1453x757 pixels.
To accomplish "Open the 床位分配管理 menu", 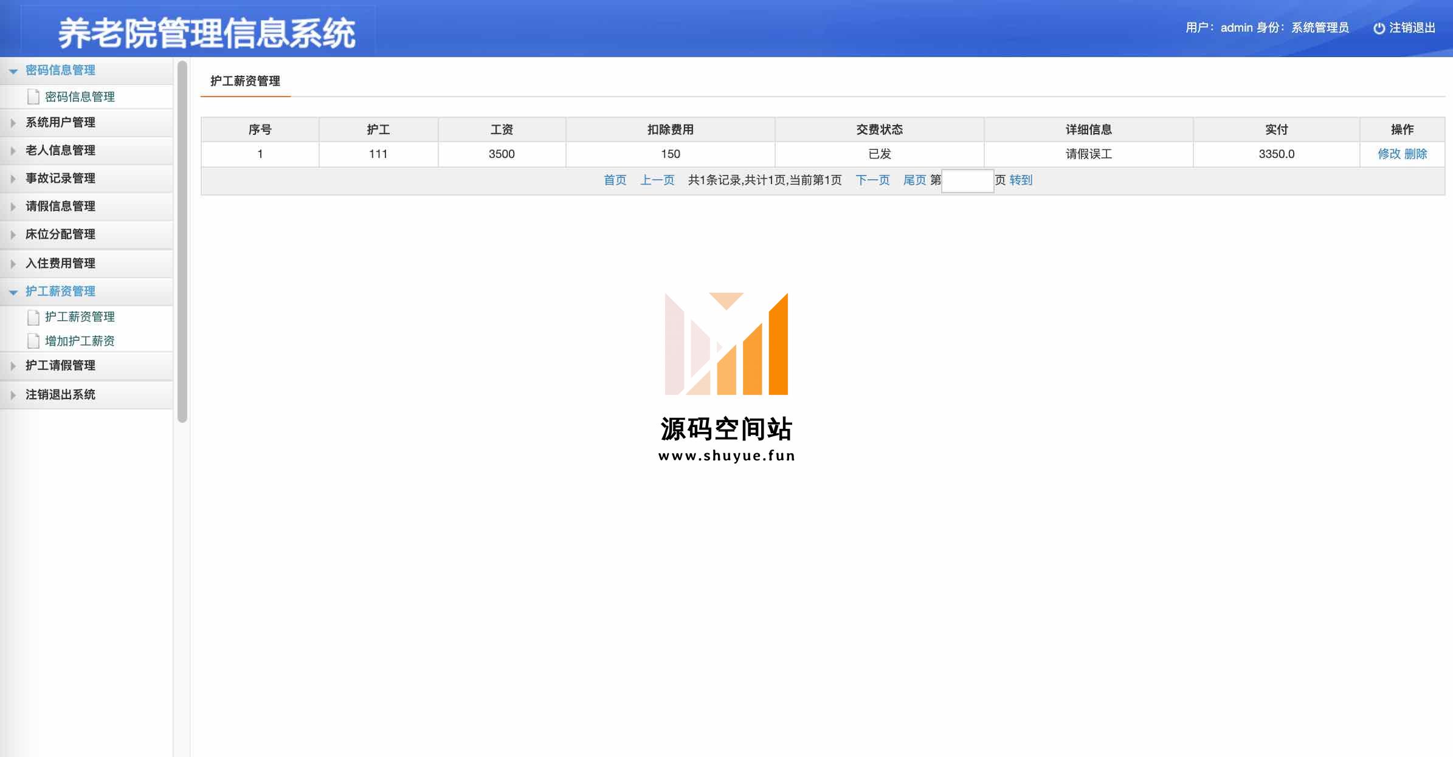I will [60, 235].
